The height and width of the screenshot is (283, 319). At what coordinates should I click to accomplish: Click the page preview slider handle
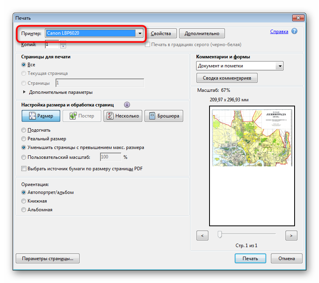pyautogui.click(x=220, y=235)
